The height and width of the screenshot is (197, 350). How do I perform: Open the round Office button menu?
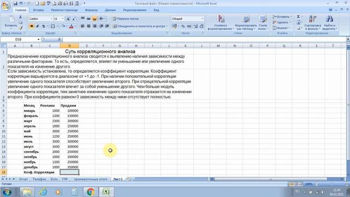5,5
